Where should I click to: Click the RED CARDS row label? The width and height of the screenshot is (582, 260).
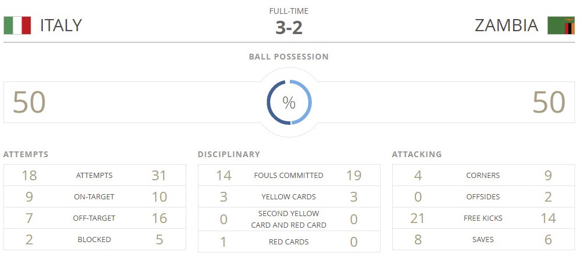point(289,242)
